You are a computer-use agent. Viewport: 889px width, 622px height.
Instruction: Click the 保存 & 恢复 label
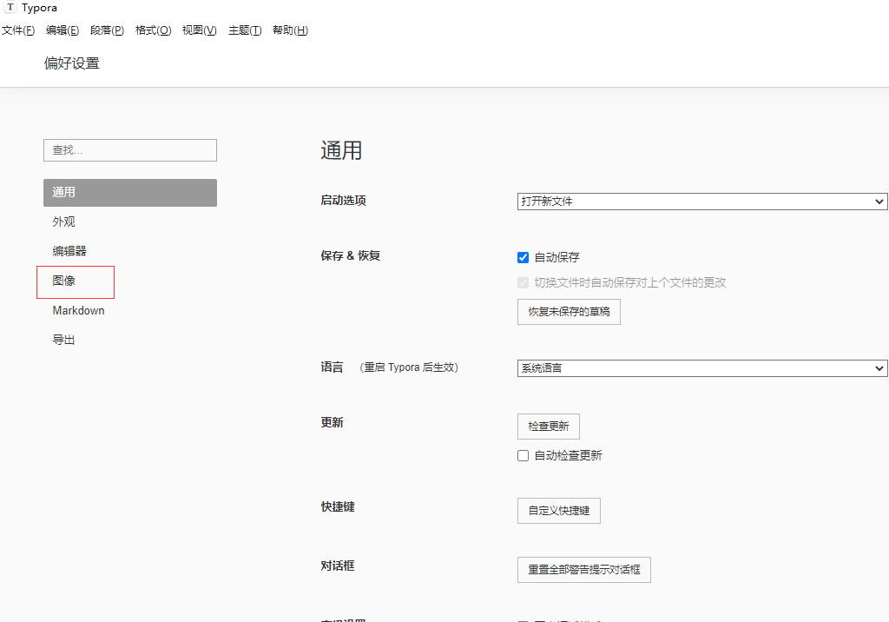[x=351, y=256]
